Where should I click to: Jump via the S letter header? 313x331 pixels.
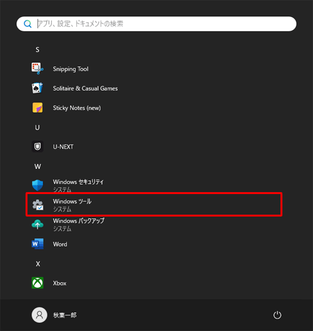[x=38, y=49]
